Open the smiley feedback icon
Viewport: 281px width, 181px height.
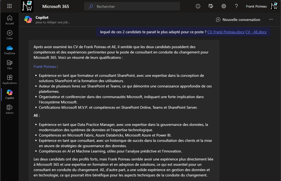[198, 6]
